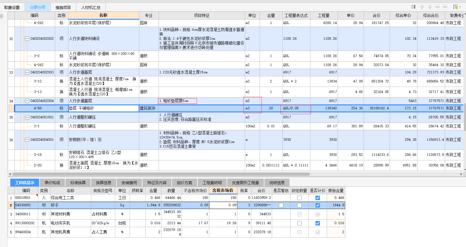Select the 35188162.4 total price cell
This screenshot has width=466, height=247.
(376, 108)
